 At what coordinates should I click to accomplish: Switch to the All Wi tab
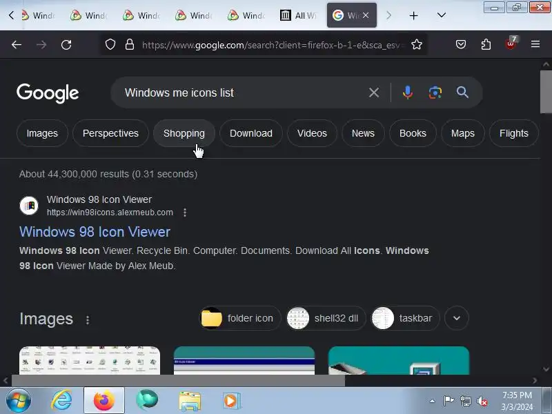(x=298, y=15)
